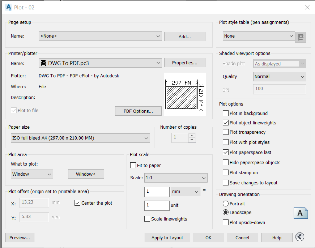Expand the Scale 1:1 dropdown
The width and height of the screenshot is (315, 248).
[x=175, y=178]
